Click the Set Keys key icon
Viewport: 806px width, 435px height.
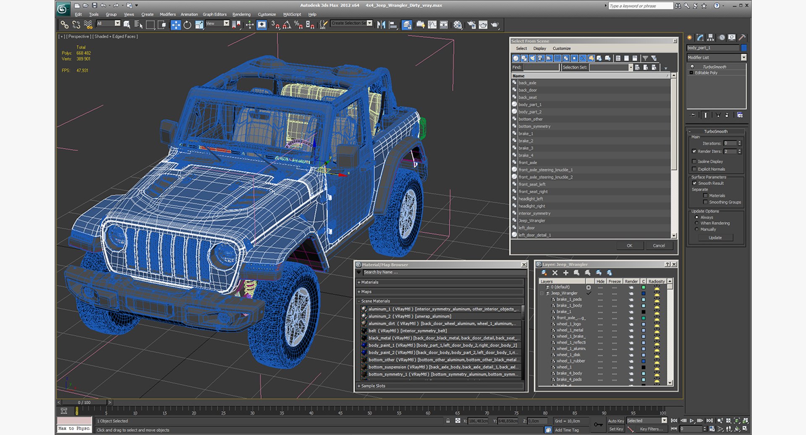598,425
